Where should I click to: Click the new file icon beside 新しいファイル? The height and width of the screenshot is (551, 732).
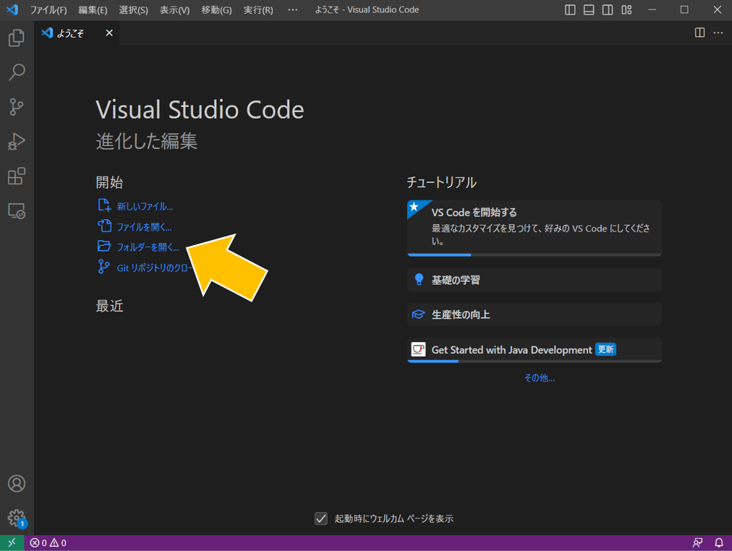pos(104,205)
